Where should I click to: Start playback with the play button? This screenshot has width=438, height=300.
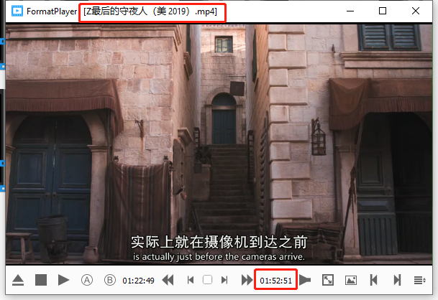pos(63,280)
